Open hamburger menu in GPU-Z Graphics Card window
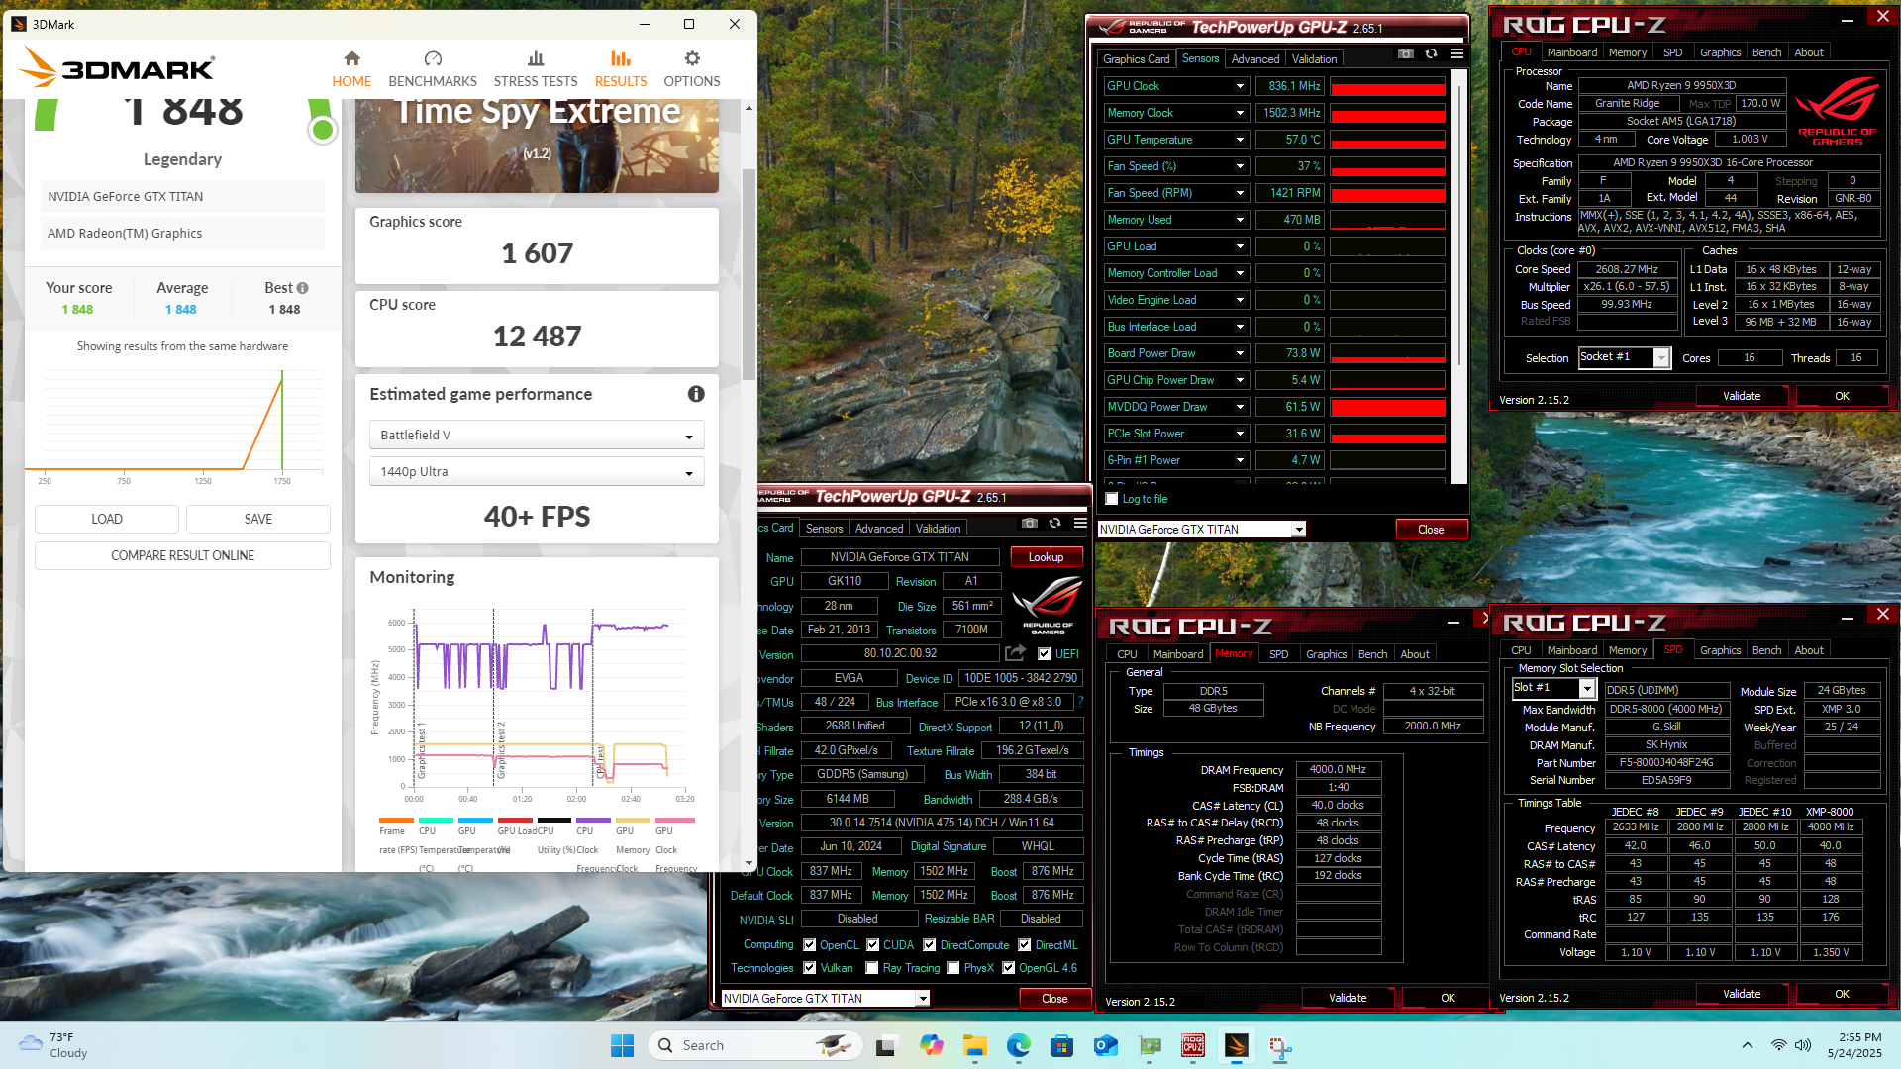 pyautogui.click(x=1080, y=523)
